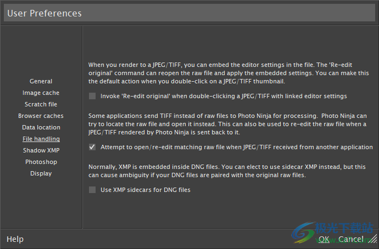379x249 pixels.
Task: Go to Scratch file settings
Action: (x=41, y=104)
